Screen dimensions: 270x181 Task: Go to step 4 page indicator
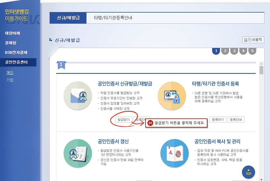click(x=243, y=51)
